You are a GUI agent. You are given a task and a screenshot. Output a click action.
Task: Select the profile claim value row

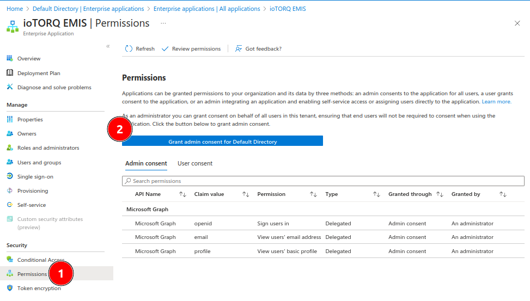[x=323, y=251]
